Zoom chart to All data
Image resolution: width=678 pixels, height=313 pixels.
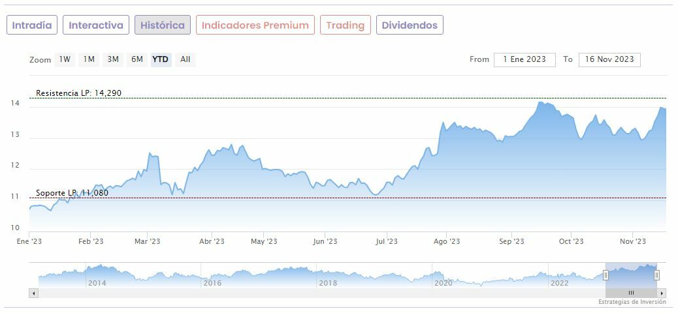point(186,59)
